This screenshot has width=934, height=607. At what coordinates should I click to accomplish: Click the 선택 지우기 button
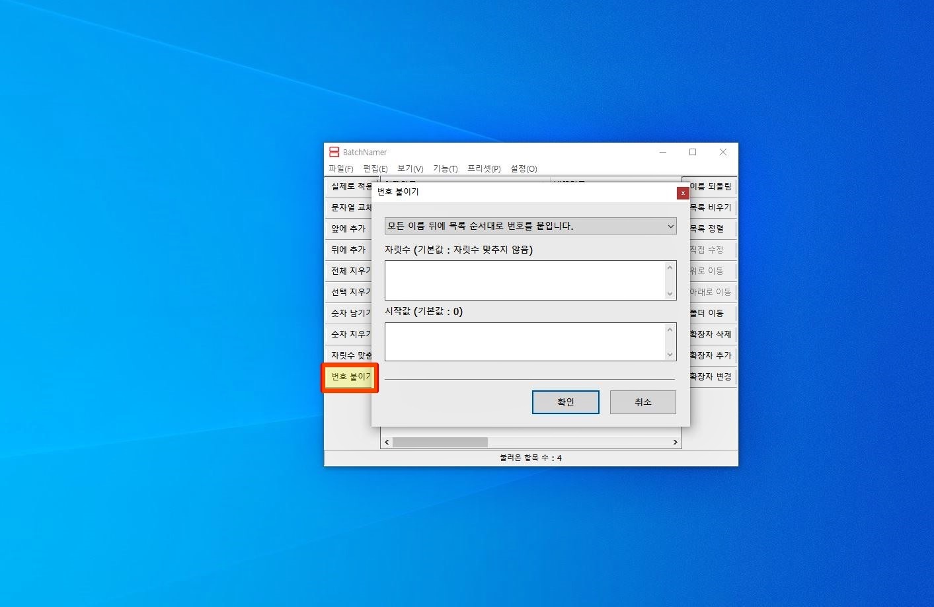349,292
